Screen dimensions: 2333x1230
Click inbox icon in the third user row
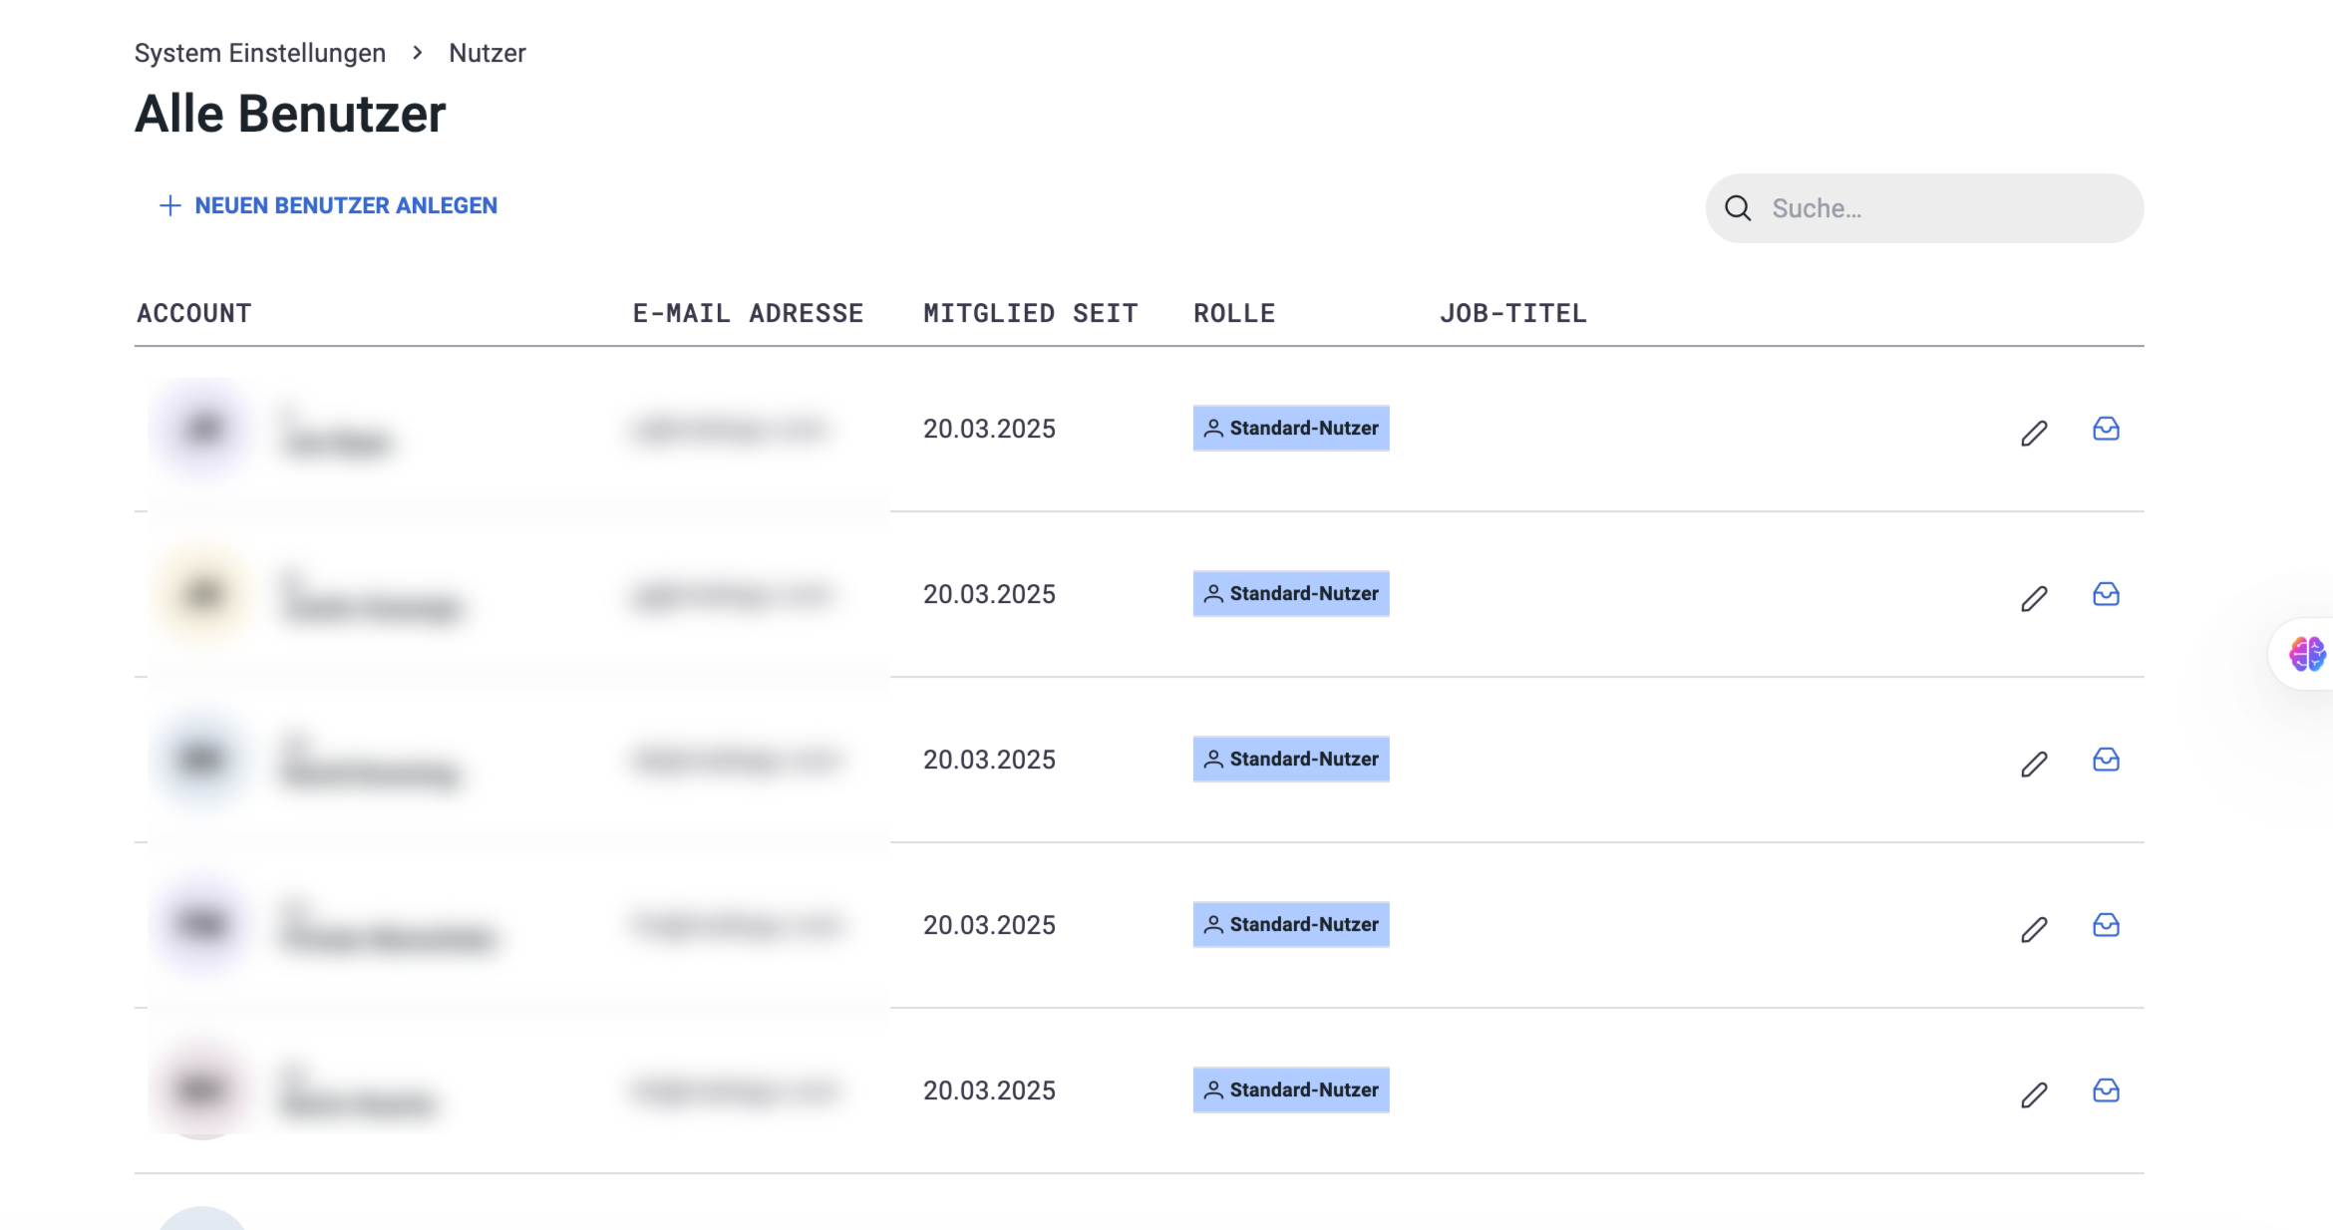2106,760
